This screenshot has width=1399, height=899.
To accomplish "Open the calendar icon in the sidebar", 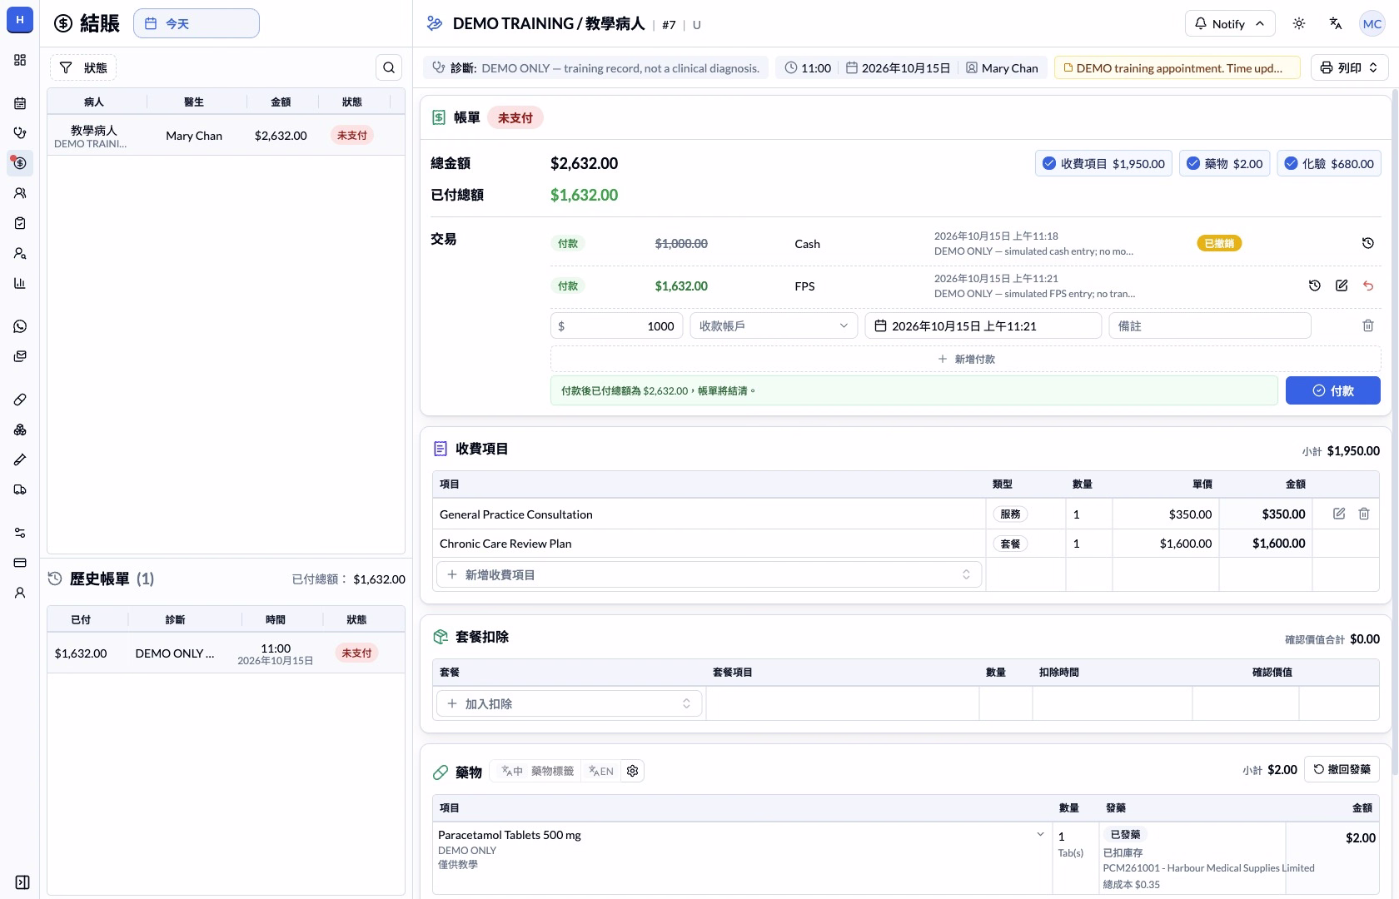I will 20,103.
